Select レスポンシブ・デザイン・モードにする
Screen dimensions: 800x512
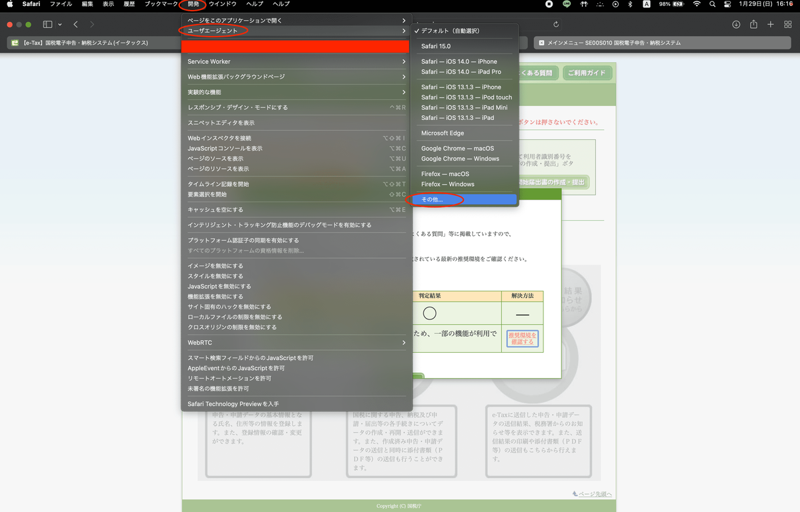click(297, 107)
